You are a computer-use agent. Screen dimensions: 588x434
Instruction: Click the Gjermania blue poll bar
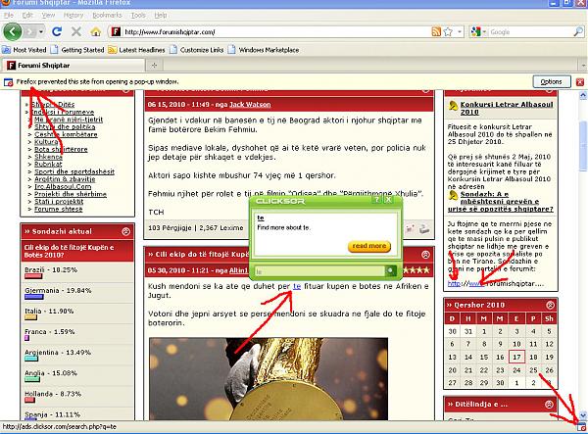pyautogui.click(x=34, y=297)
